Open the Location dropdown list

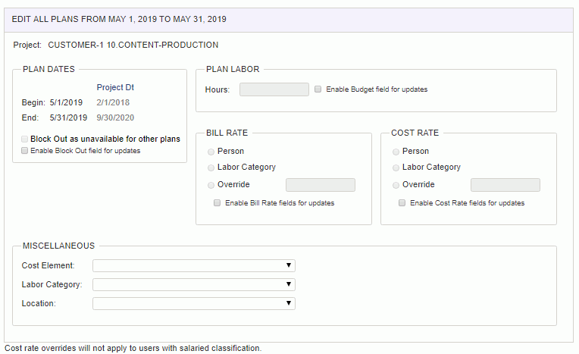coord(194,303)
